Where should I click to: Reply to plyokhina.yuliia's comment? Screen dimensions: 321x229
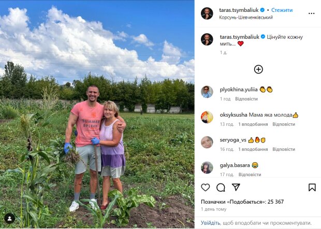tap(246, 99)
